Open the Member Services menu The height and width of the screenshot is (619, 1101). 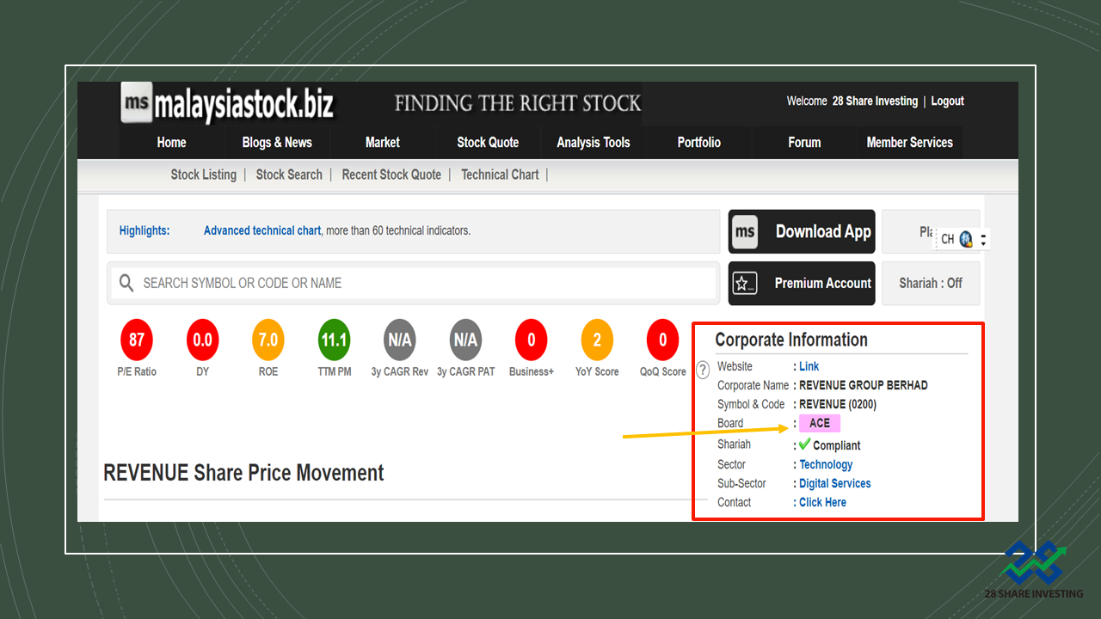[x=910, y=143]
